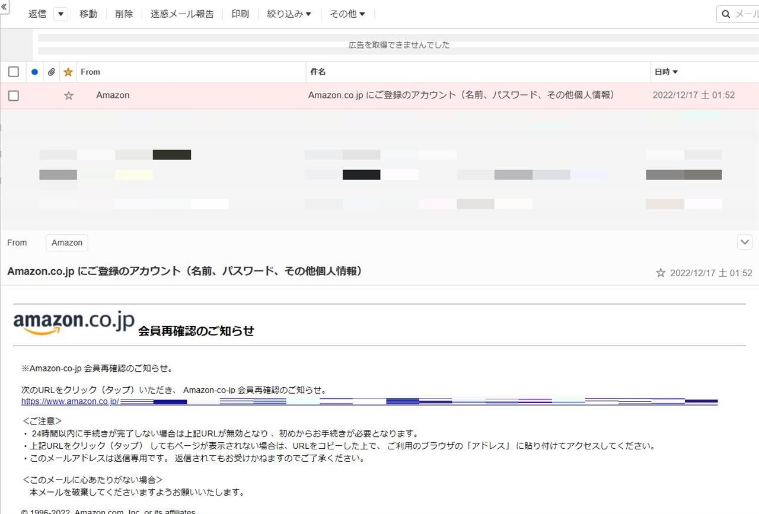Tick the select-all checkbox in header
This screenshot has width=759, height=514.
click(x=14, y=72)
